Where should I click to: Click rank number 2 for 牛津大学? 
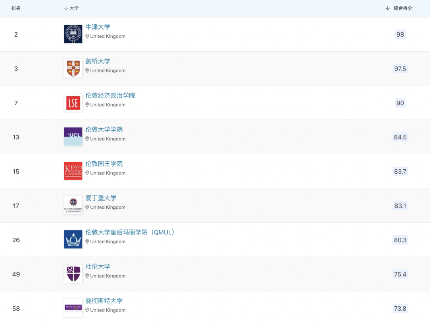tap(16, 35)
